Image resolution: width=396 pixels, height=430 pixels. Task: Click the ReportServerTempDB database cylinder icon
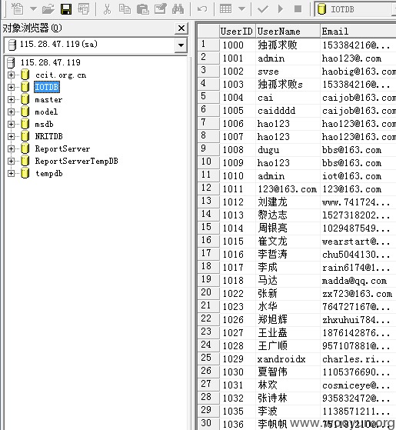click(25, 161)
